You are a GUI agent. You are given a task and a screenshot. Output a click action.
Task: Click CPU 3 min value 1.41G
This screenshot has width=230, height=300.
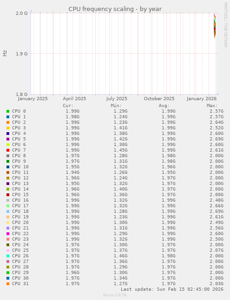(x=120, y=128)
